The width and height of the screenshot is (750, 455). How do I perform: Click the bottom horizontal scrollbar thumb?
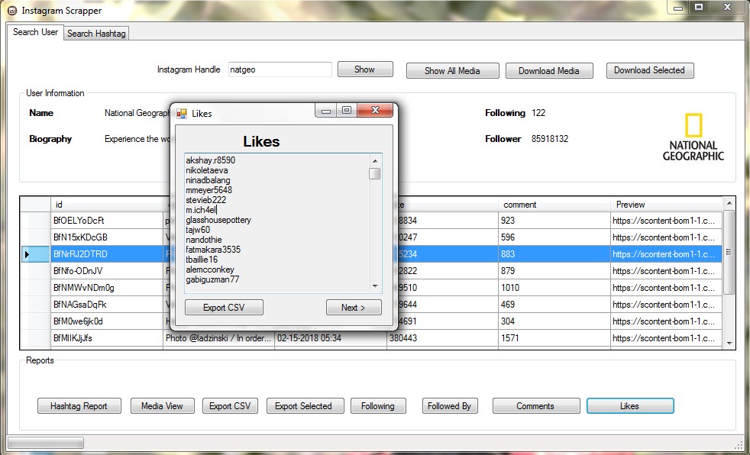point(45,443)
